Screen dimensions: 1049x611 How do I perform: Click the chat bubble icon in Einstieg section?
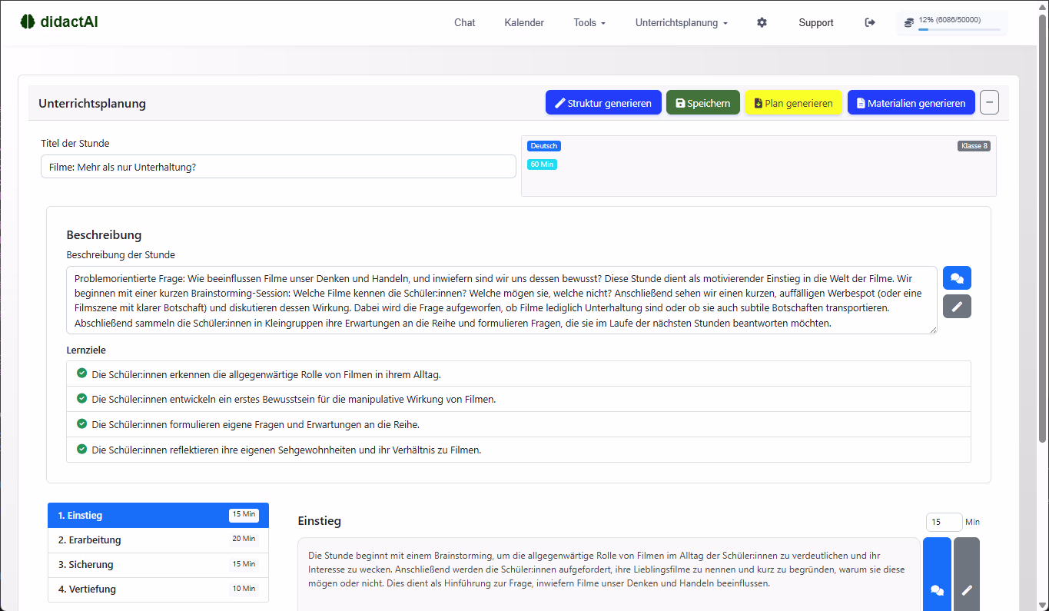tap(937, 589)
